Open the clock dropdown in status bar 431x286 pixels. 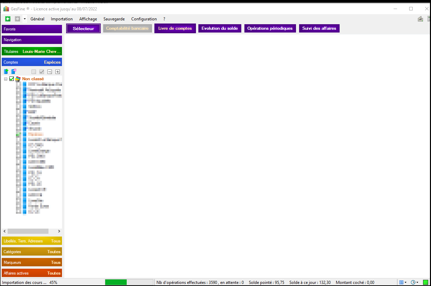pyautogui.click(x=414, y=282)
